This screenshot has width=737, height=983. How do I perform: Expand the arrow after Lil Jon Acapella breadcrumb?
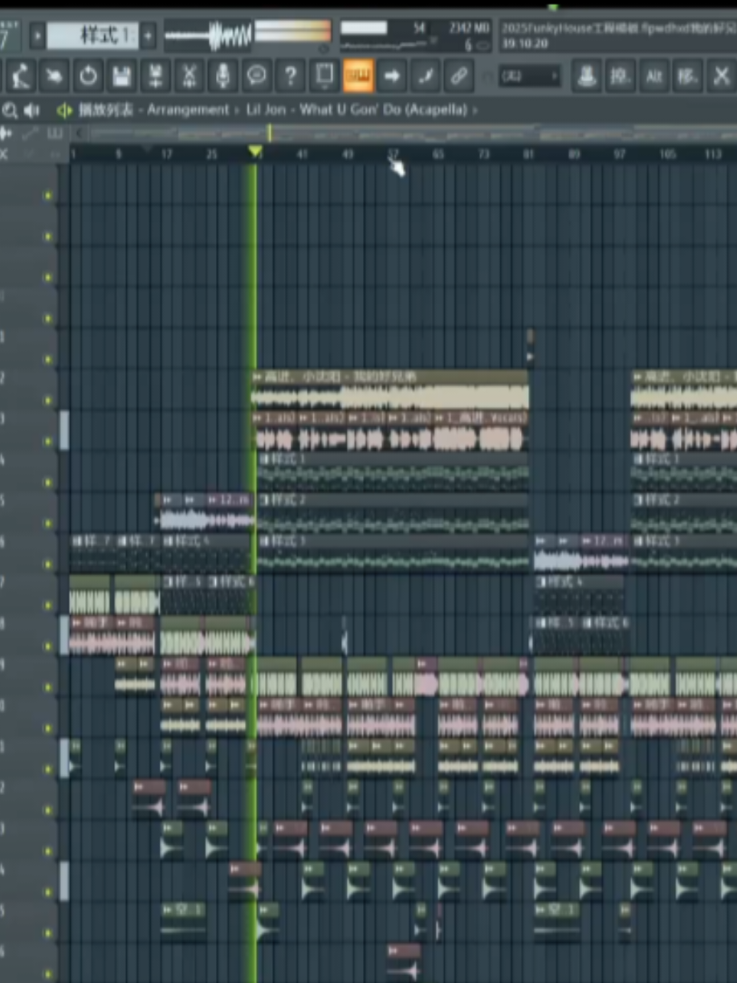[474, 110]
